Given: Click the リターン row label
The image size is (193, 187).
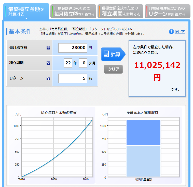Looking at the screenshot, I should click(16, 78).
